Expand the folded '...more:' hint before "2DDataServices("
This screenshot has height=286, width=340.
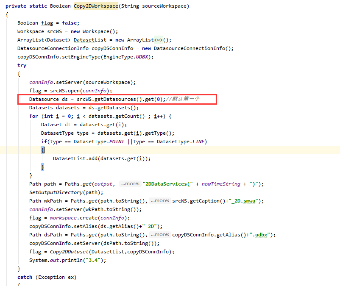click(130, 184)
